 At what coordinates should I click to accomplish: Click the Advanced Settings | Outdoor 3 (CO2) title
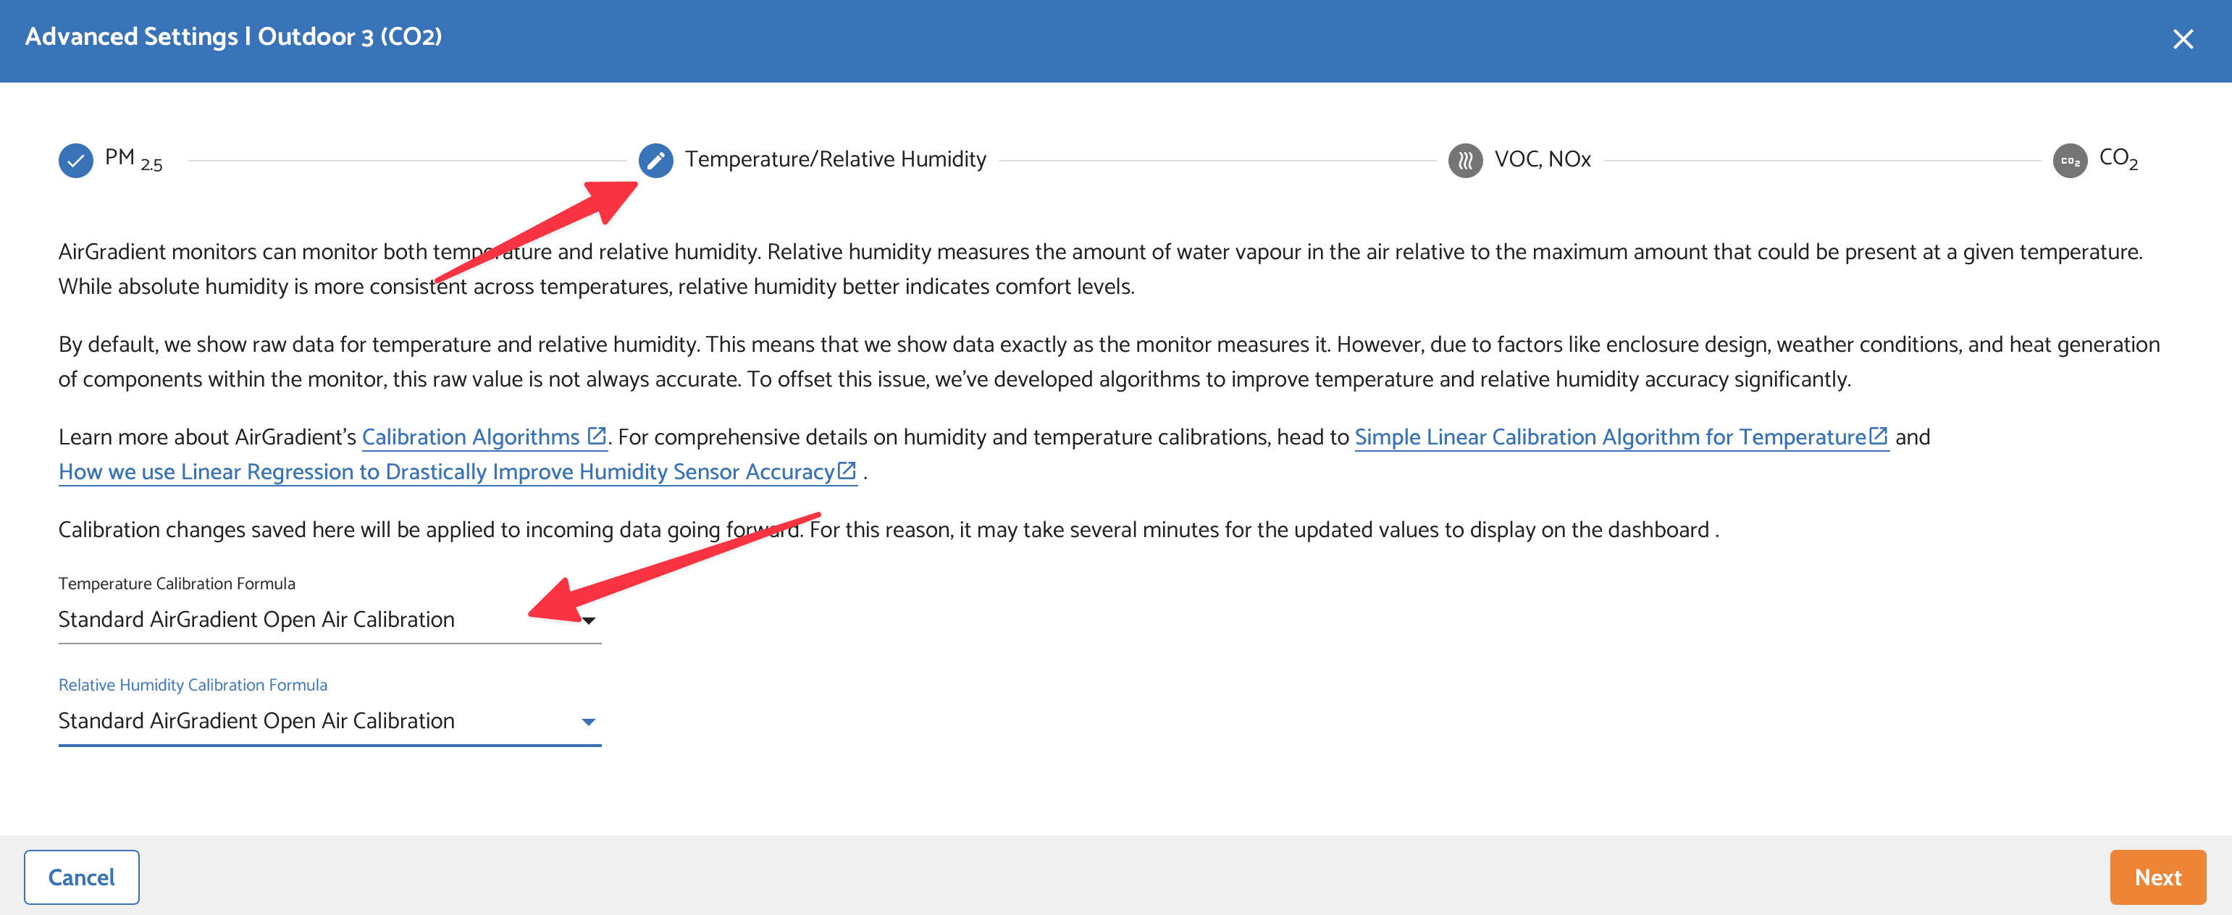[x=233, y=36]
